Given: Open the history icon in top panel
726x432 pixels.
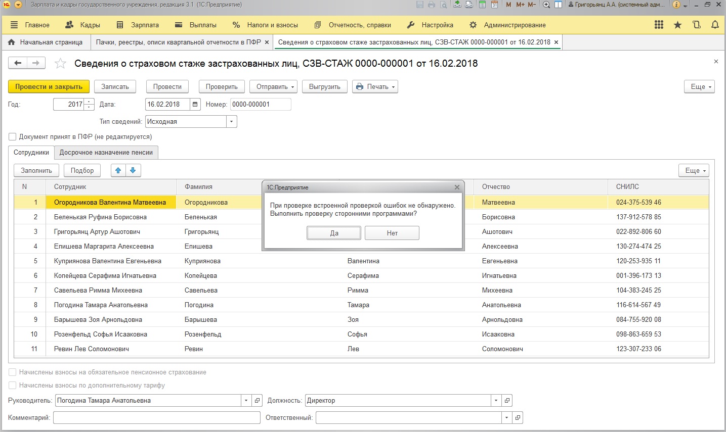Looking at the screenshot, I should pos(697,25).
